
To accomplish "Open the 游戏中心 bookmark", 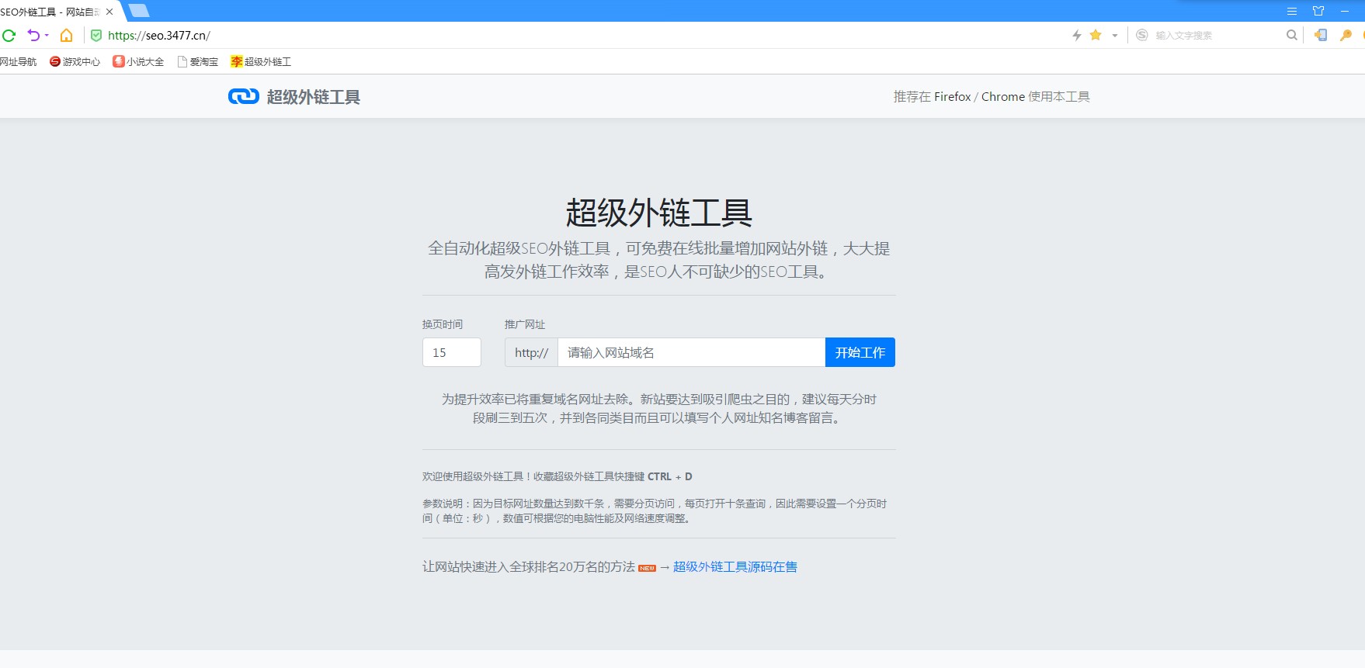I will (x=75, y=61).
